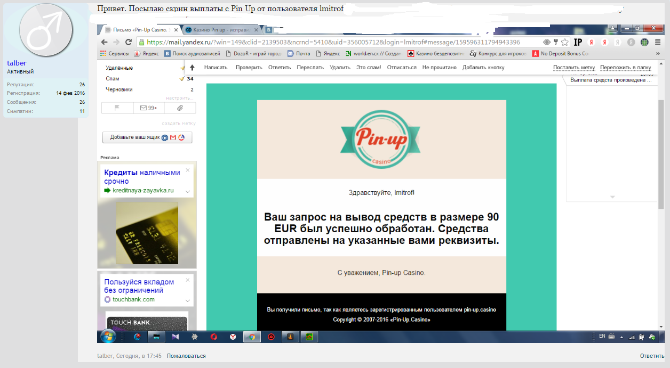The image size is (670, 368).
Task: Launch Opera from the taskbar
Action: (214, 337)
